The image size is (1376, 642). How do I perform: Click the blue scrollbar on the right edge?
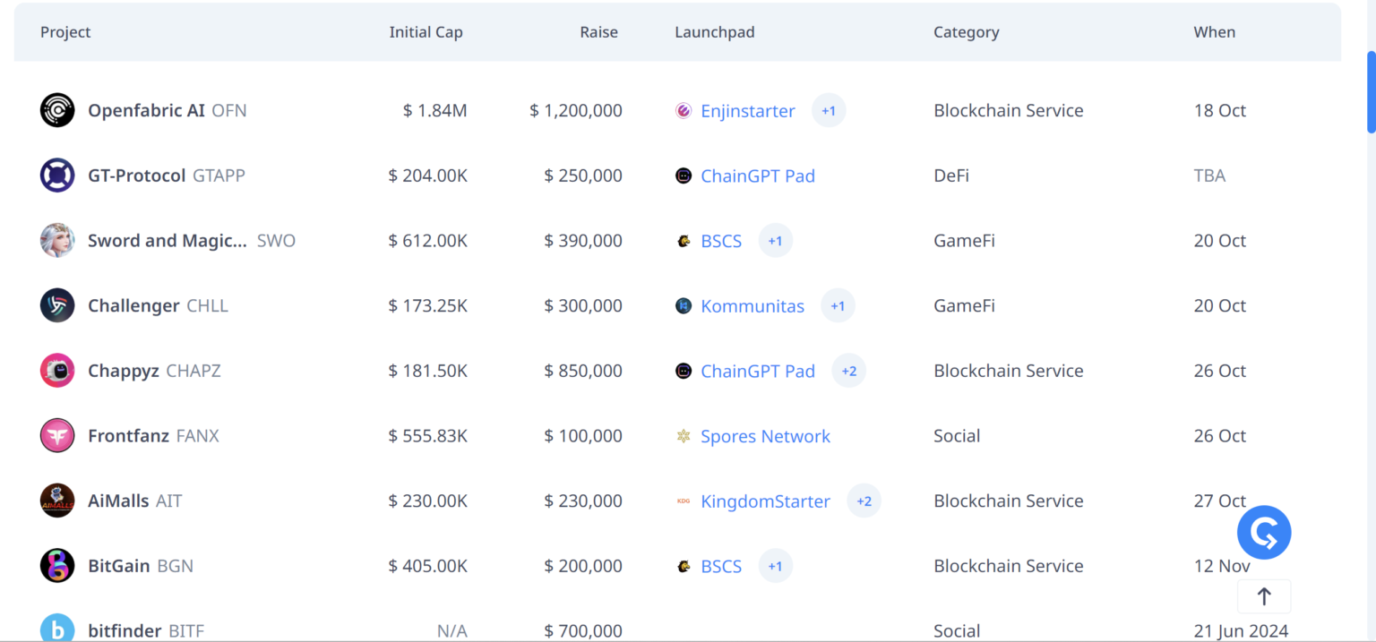click(x=1370, y=92)
